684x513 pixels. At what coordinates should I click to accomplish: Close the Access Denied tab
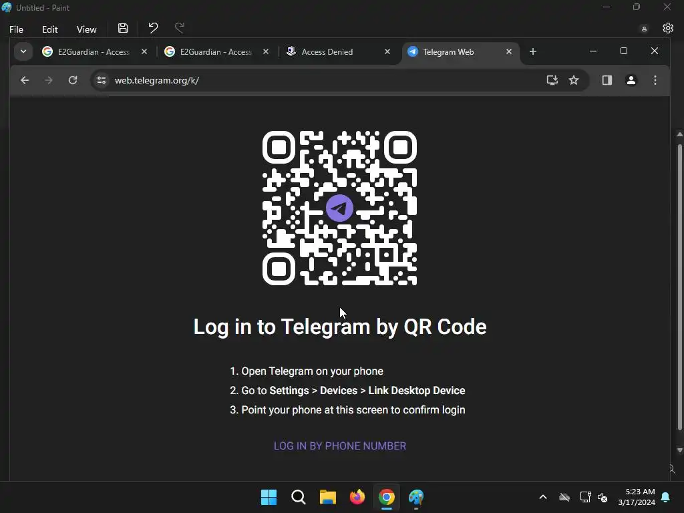pos(387,51)
